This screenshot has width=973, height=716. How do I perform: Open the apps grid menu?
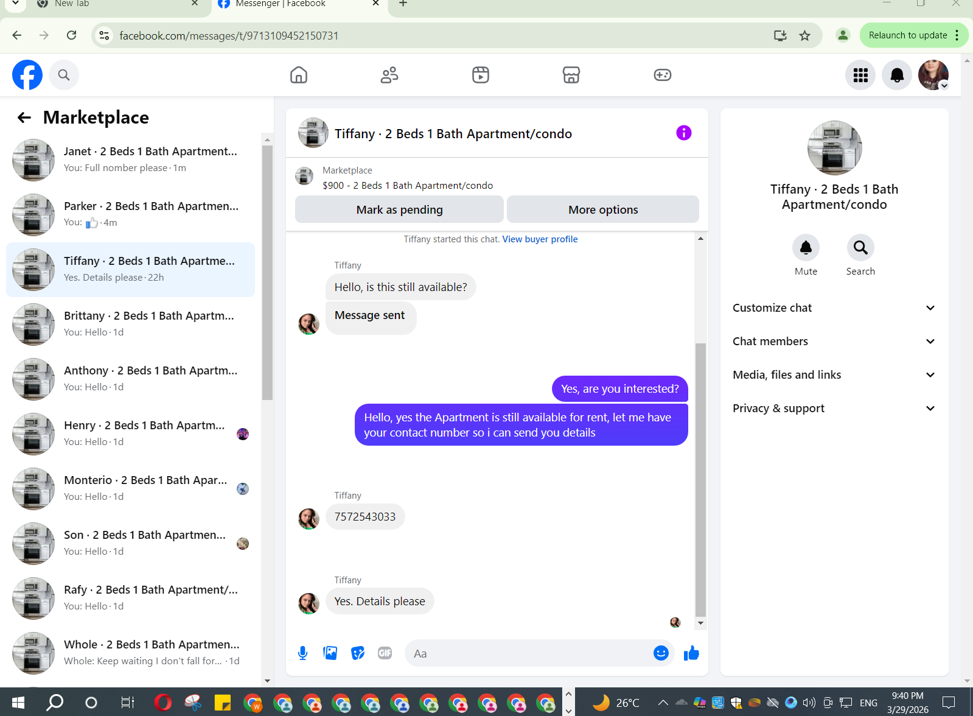pos(860,75)
